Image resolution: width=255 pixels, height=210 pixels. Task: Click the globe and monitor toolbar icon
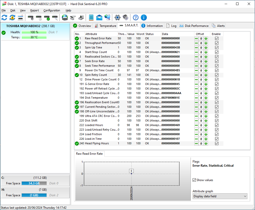[107, 17]
